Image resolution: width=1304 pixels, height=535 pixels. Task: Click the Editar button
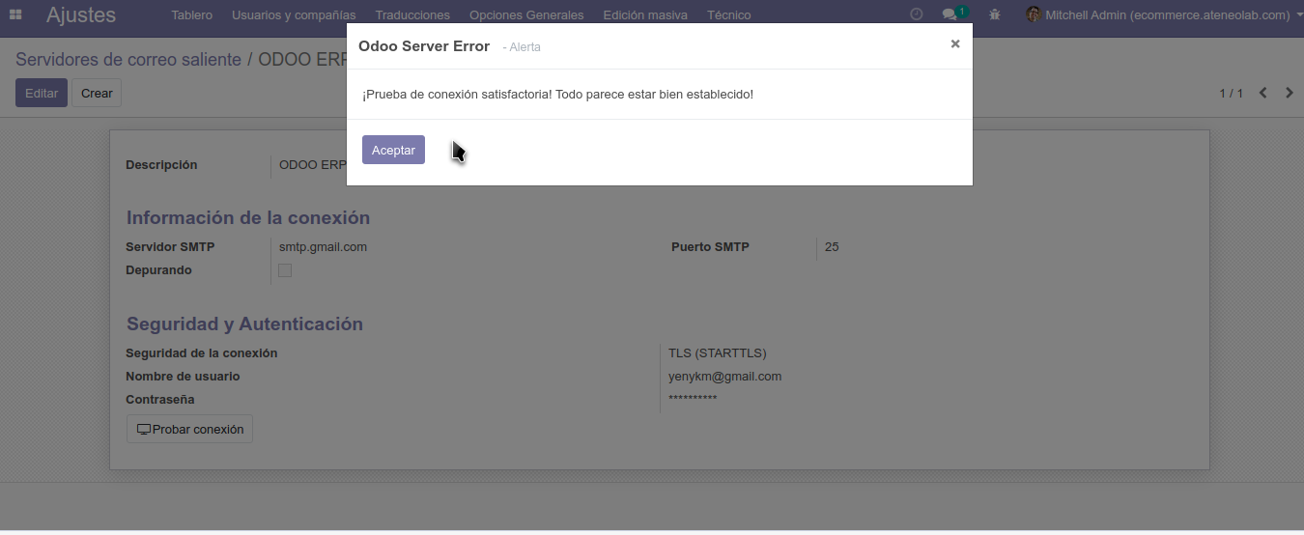coord(42,93)
